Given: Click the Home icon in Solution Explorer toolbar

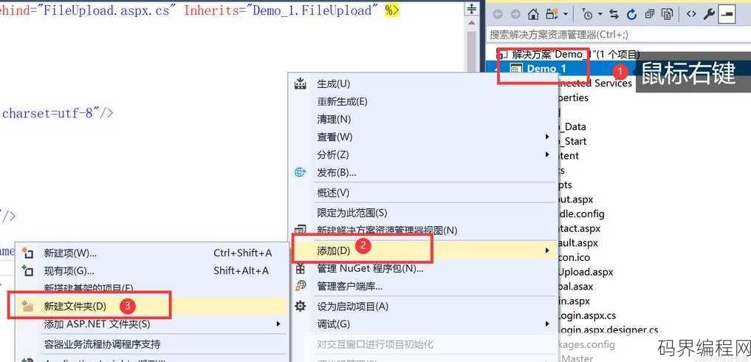Looking at the screenshot, I should tap(533, 14).
